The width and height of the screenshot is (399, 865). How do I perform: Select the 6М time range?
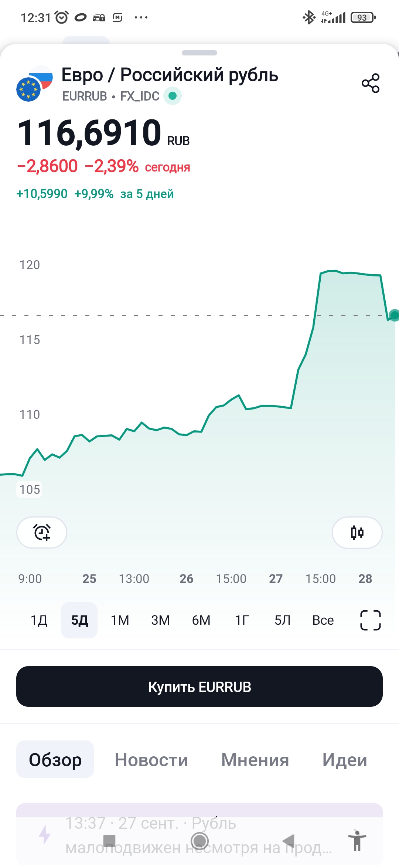[x=201, y=620]
